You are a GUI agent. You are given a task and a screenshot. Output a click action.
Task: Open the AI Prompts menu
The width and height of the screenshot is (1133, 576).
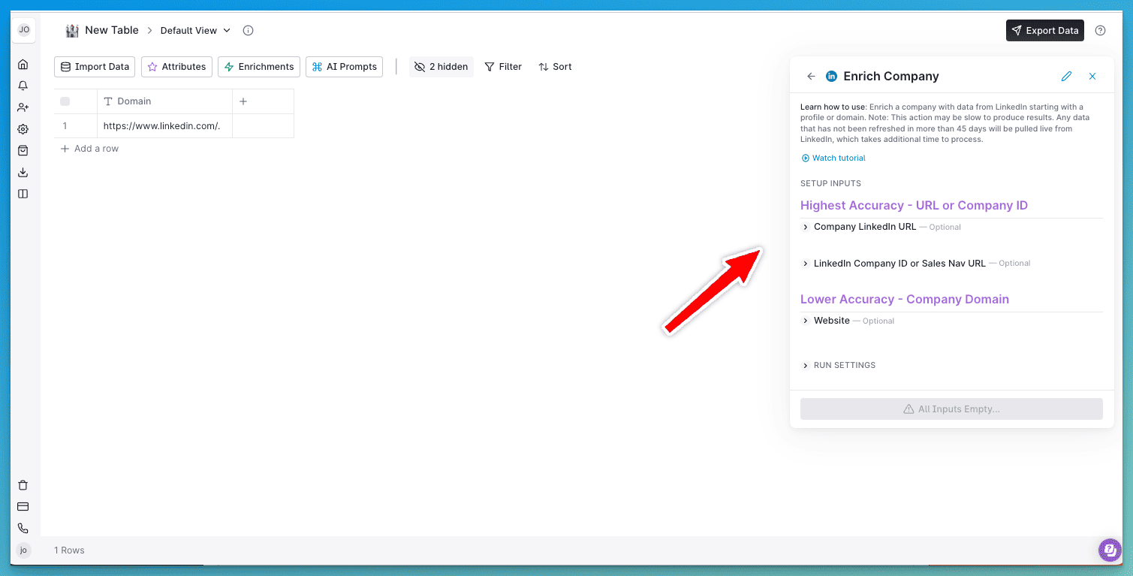(x=344, y=67)
